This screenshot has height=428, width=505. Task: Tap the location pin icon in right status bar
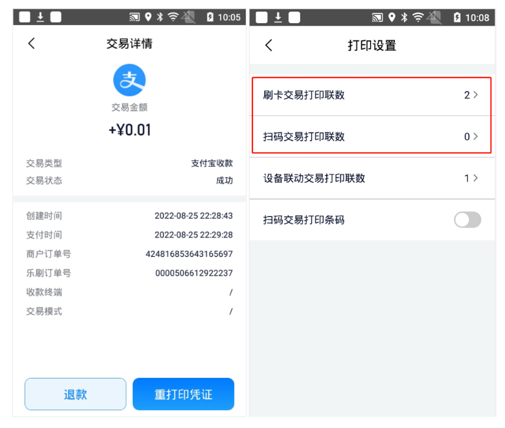[392, 17]
